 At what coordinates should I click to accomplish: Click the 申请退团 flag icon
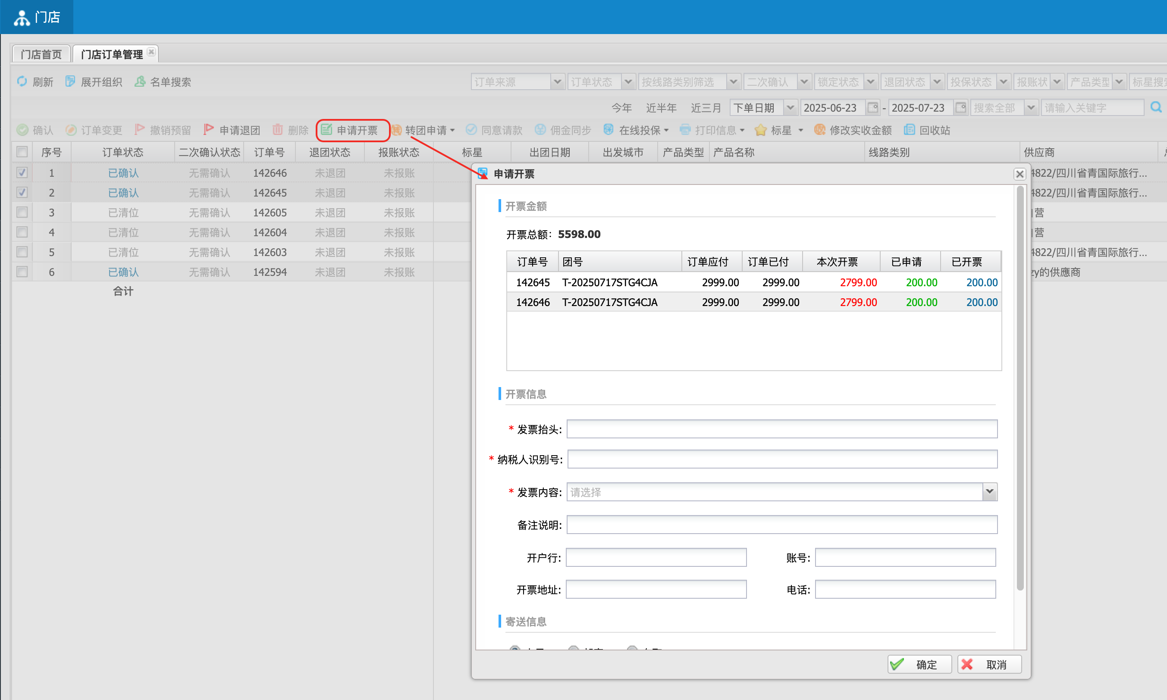[209, 130]
